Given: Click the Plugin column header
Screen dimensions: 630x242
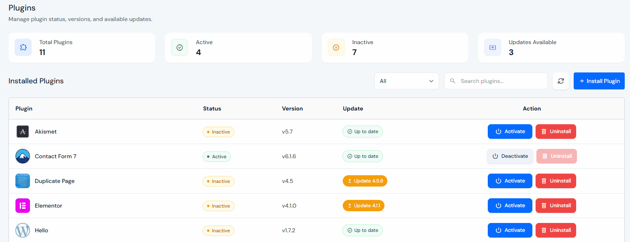Looking at the screenshot, I should point(24,108).
